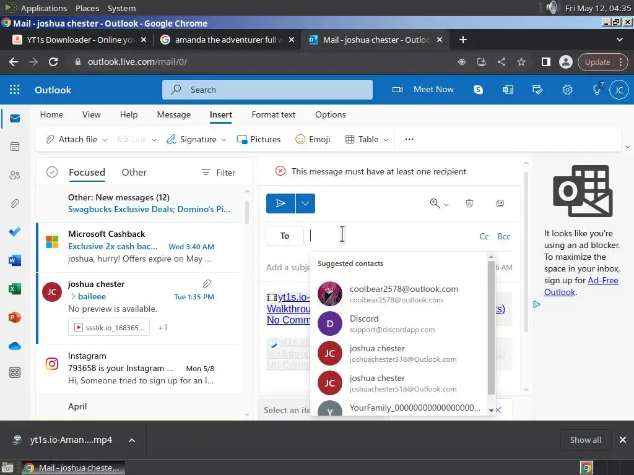Click the Skype icon in header

[479, 90]
